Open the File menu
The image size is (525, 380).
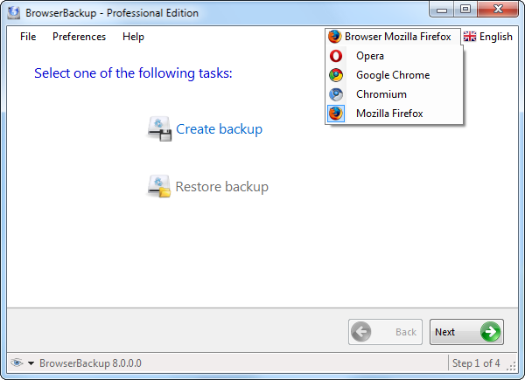tap(28, 37)
